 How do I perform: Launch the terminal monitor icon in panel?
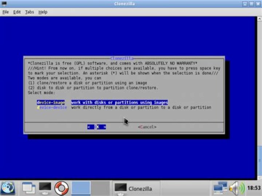click(x=45, y=188)
